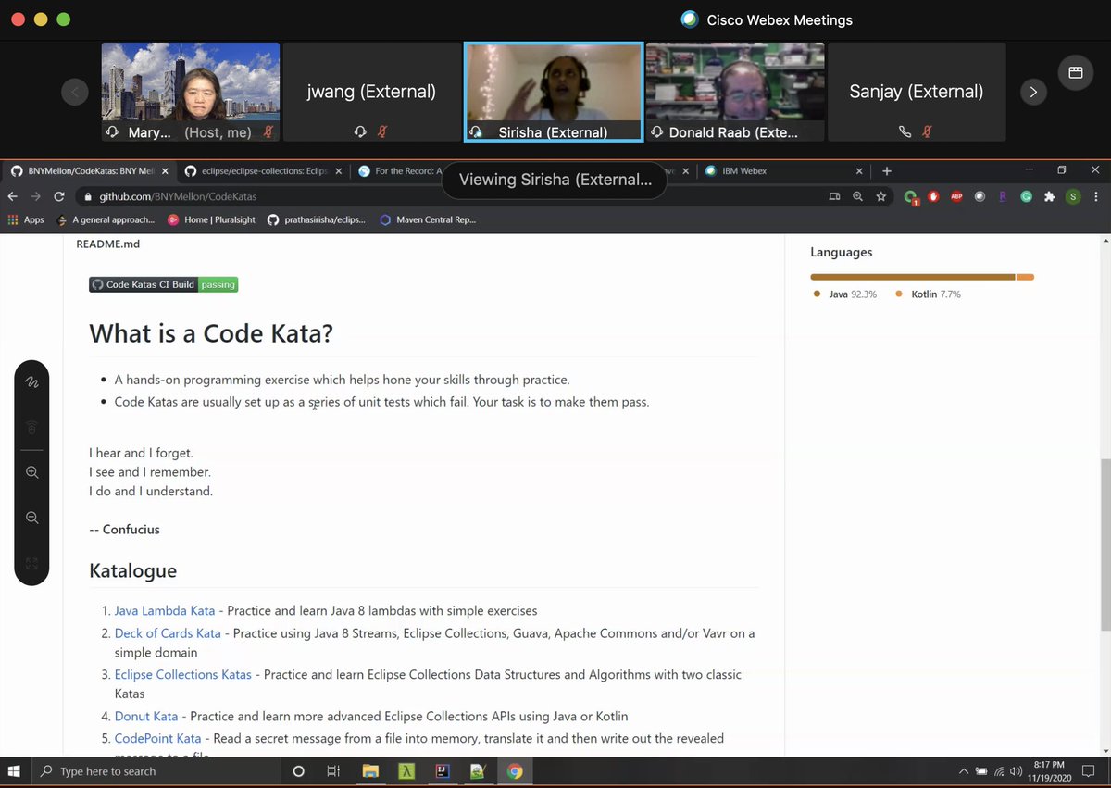1111x788 pixels.
Task: Open the Windows notification center
Action: click(x=1089, y=770)
